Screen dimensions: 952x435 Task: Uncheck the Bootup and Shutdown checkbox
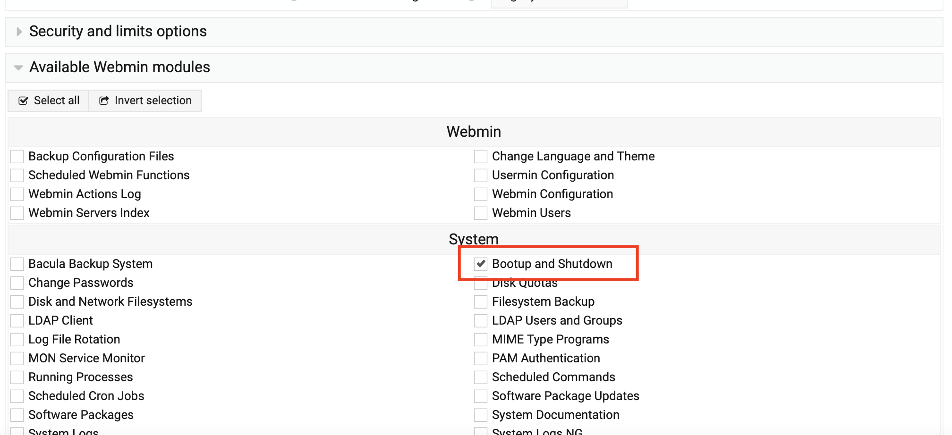point(481,264)
